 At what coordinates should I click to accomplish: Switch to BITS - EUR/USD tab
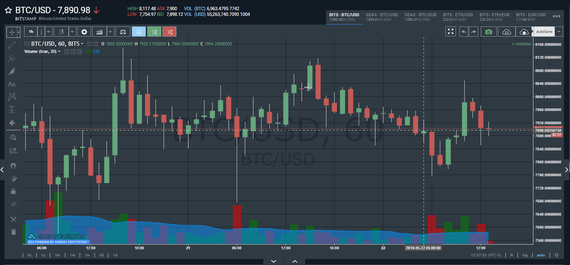pos(531,17)
